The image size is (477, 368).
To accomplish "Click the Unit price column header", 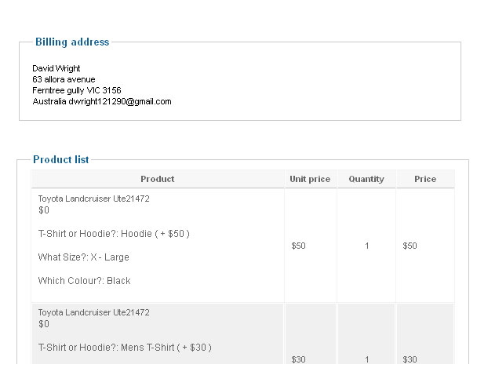I will 310,179.
